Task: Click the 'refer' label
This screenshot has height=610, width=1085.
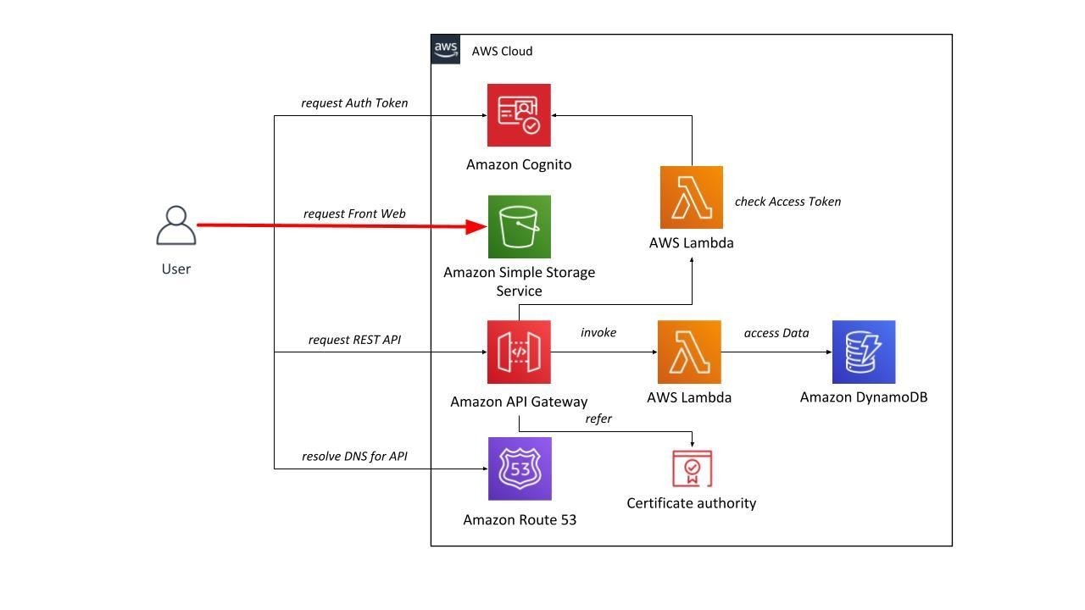Action: [598, 419]
